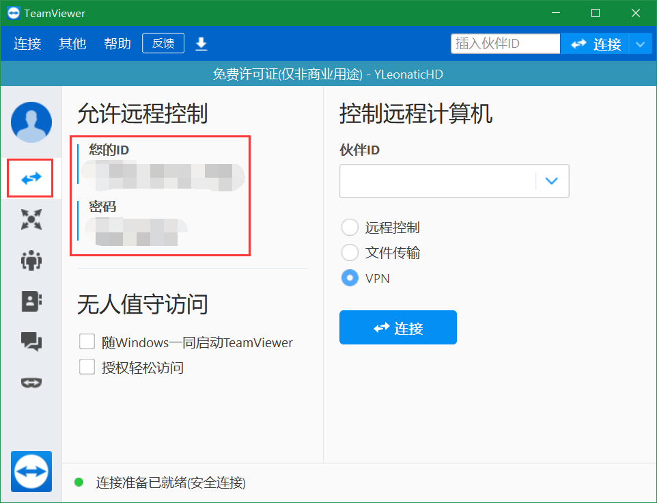Screen dimensions: 657x503
Task: Click the TeamViewer title bar app icon
Action: click(x=14, y=13)
